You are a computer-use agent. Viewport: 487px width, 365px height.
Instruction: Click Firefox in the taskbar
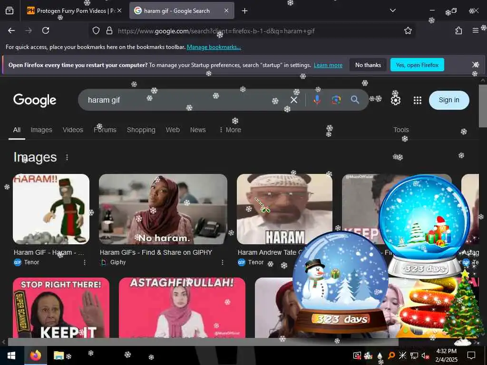click(36, 355)
